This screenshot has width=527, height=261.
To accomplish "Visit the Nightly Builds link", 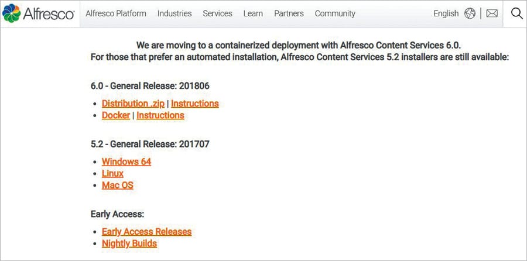I will 129,243.
